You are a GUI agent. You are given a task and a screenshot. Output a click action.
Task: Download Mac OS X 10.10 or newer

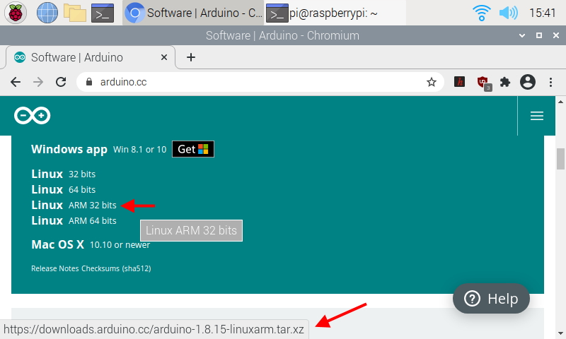(x=91, y=244)
